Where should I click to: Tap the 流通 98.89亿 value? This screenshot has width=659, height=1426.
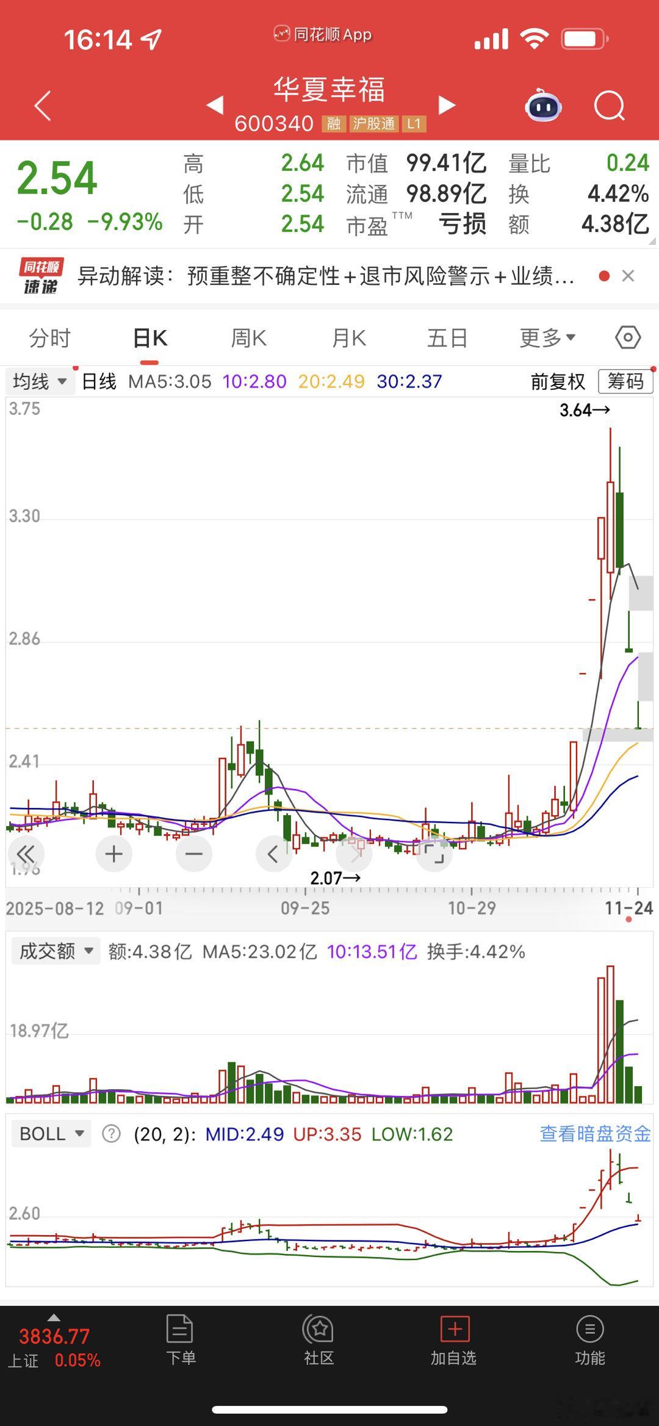pyautogui.click(x=447, y=193)
